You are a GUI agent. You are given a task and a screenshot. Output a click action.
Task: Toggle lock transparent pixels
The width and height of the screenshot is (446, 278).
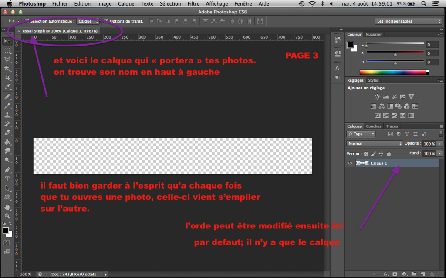coord(366,154)
